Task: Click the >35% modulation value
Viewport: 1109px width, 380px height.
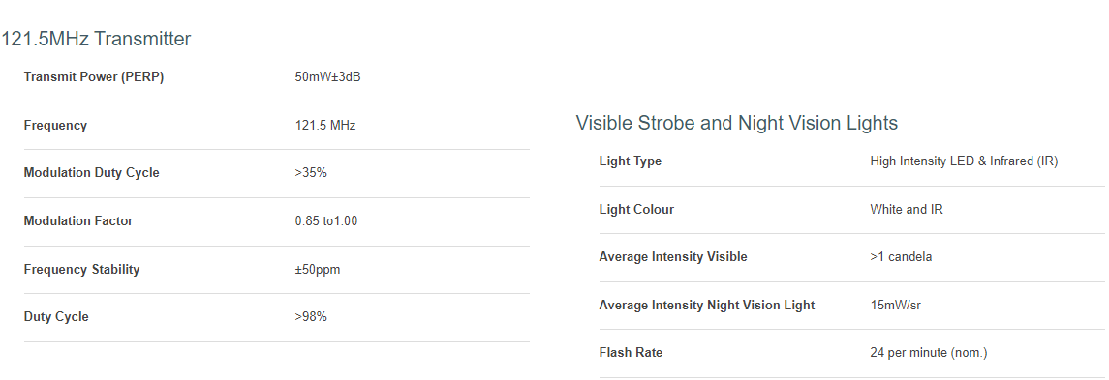Action: [x=311, y=172]
